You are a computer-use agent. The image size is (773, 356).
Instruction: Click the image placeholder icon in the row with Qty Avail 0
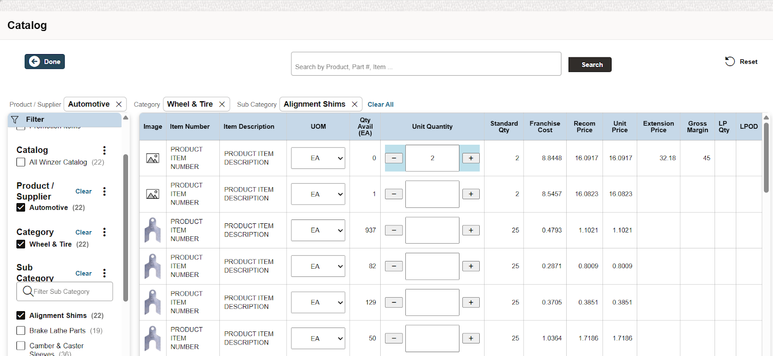[x=153, y=158]
